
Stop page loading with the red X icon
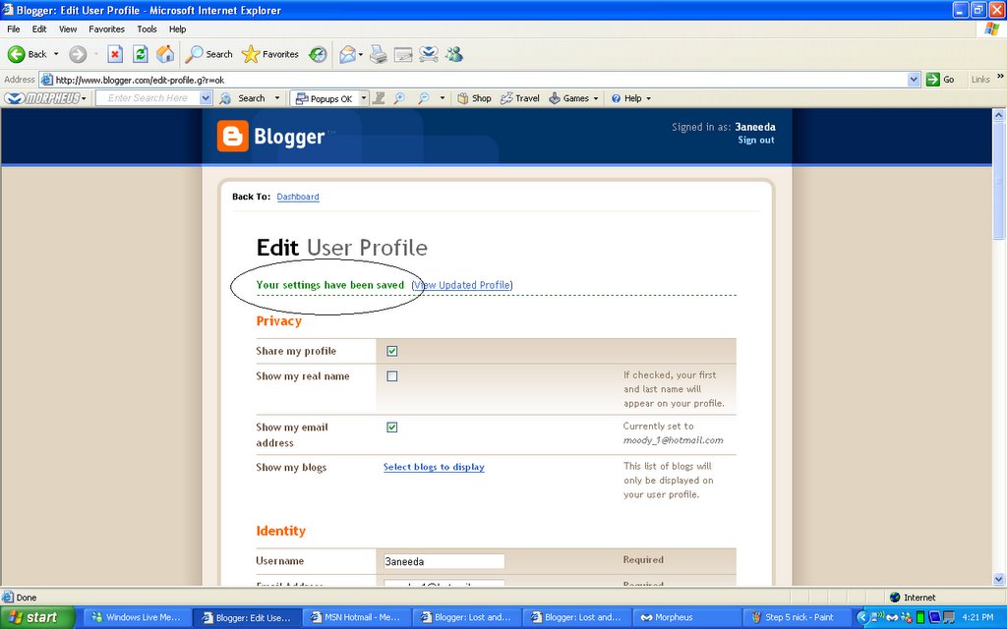[115, 55]
